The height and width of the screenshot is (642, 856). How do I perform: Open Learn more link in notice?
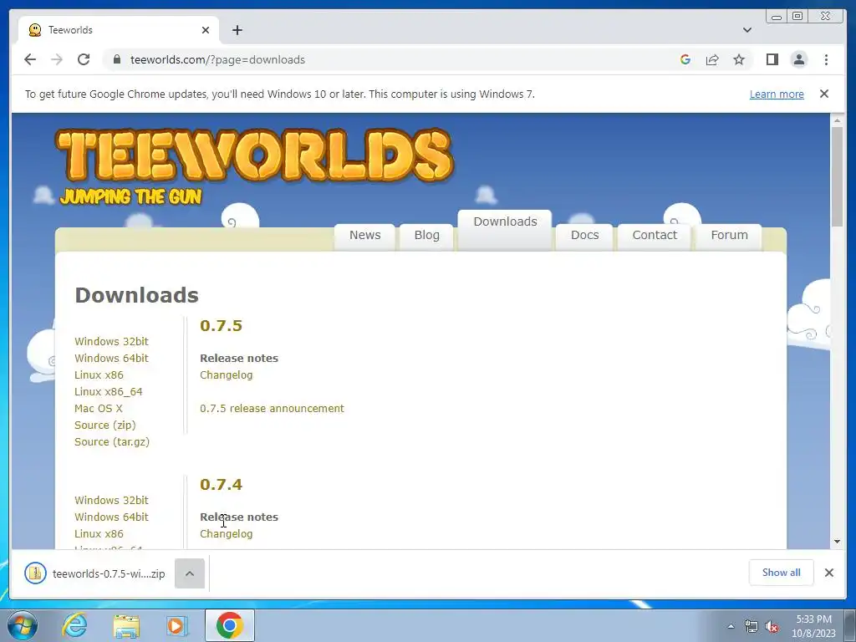(777, 94)
